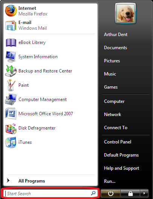This screenshot has width=153, height=199.
Task: Launch iTunes via its music note icon
Action: tap(11, 142)
